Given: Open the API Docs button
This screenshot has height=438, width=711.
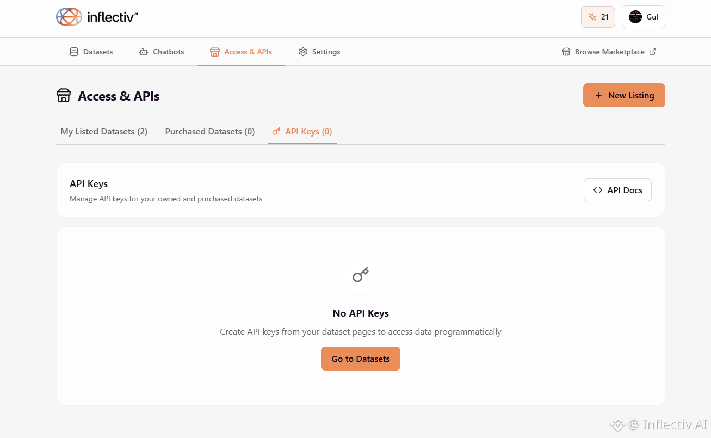Looking at the screenshot, I should [617, 190].
